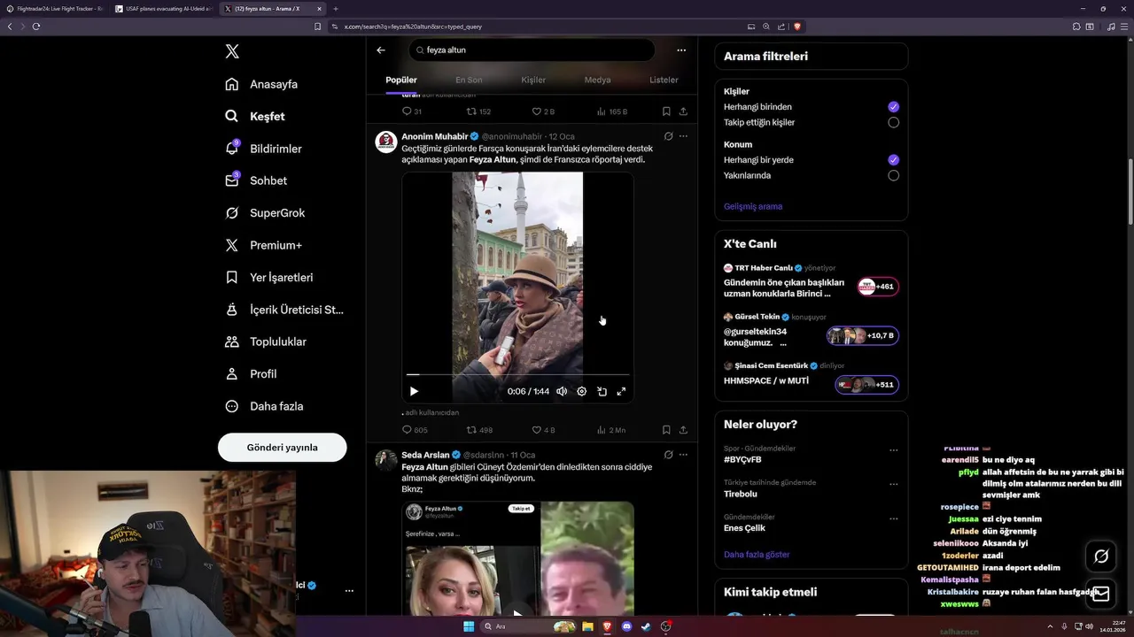
Task: Select Yakınlarında radio option
Action: click(x=893, y=175)
